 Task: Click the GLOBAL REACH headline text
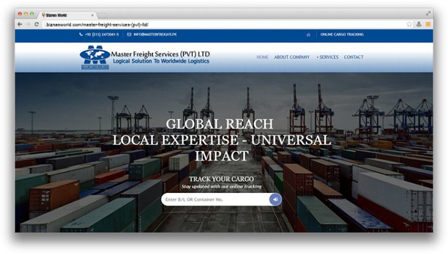point(220,124)
